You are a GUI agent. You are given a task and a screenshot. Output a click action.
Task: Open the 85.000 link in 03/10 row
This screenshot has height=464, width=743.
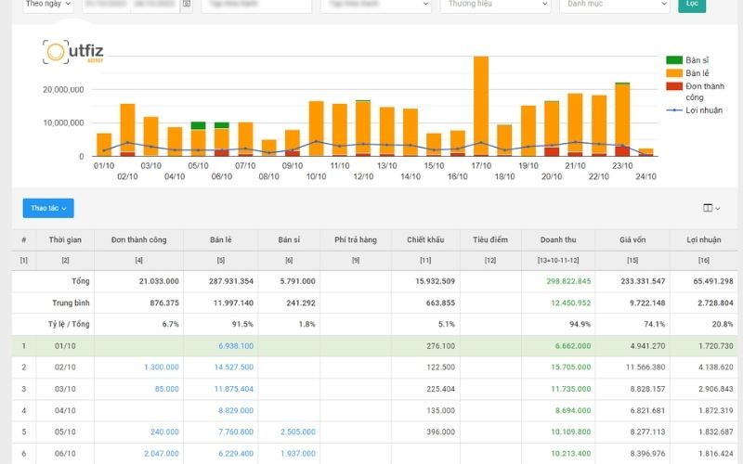167,389
